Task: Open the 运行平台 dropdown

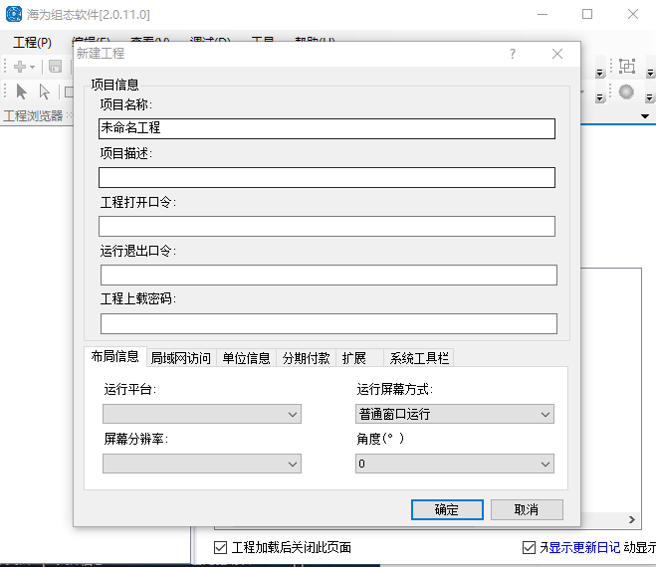Action: (202, 414)
